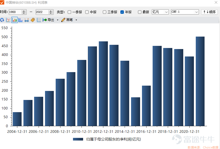
Task: Click the axis scale adjust icon
Action: 27,20
